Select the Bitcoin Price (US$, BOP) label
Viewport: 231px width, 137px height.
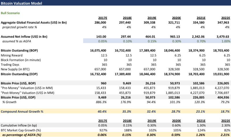18,83
